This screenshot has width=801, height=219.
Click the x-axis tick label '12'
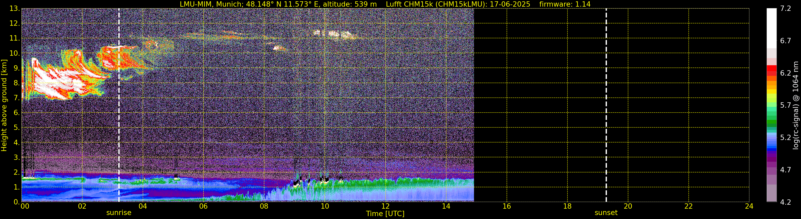385,206
